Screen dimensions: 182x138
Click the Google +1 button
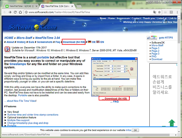(154, 38)
